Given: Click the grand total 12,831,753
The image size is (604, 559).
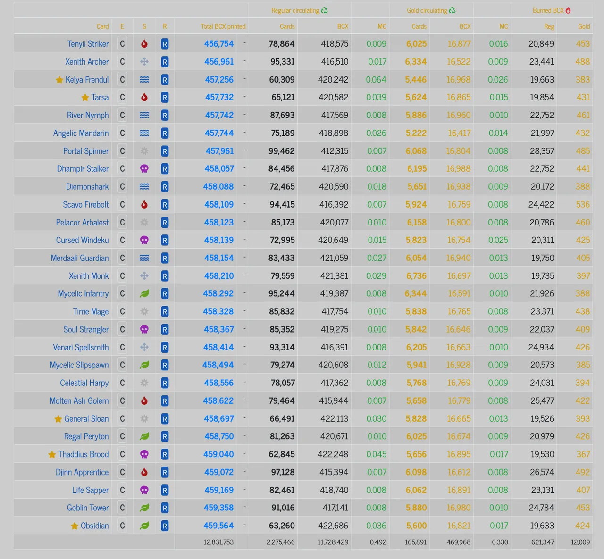Looking at the screenshot, I should coord(218,542).
